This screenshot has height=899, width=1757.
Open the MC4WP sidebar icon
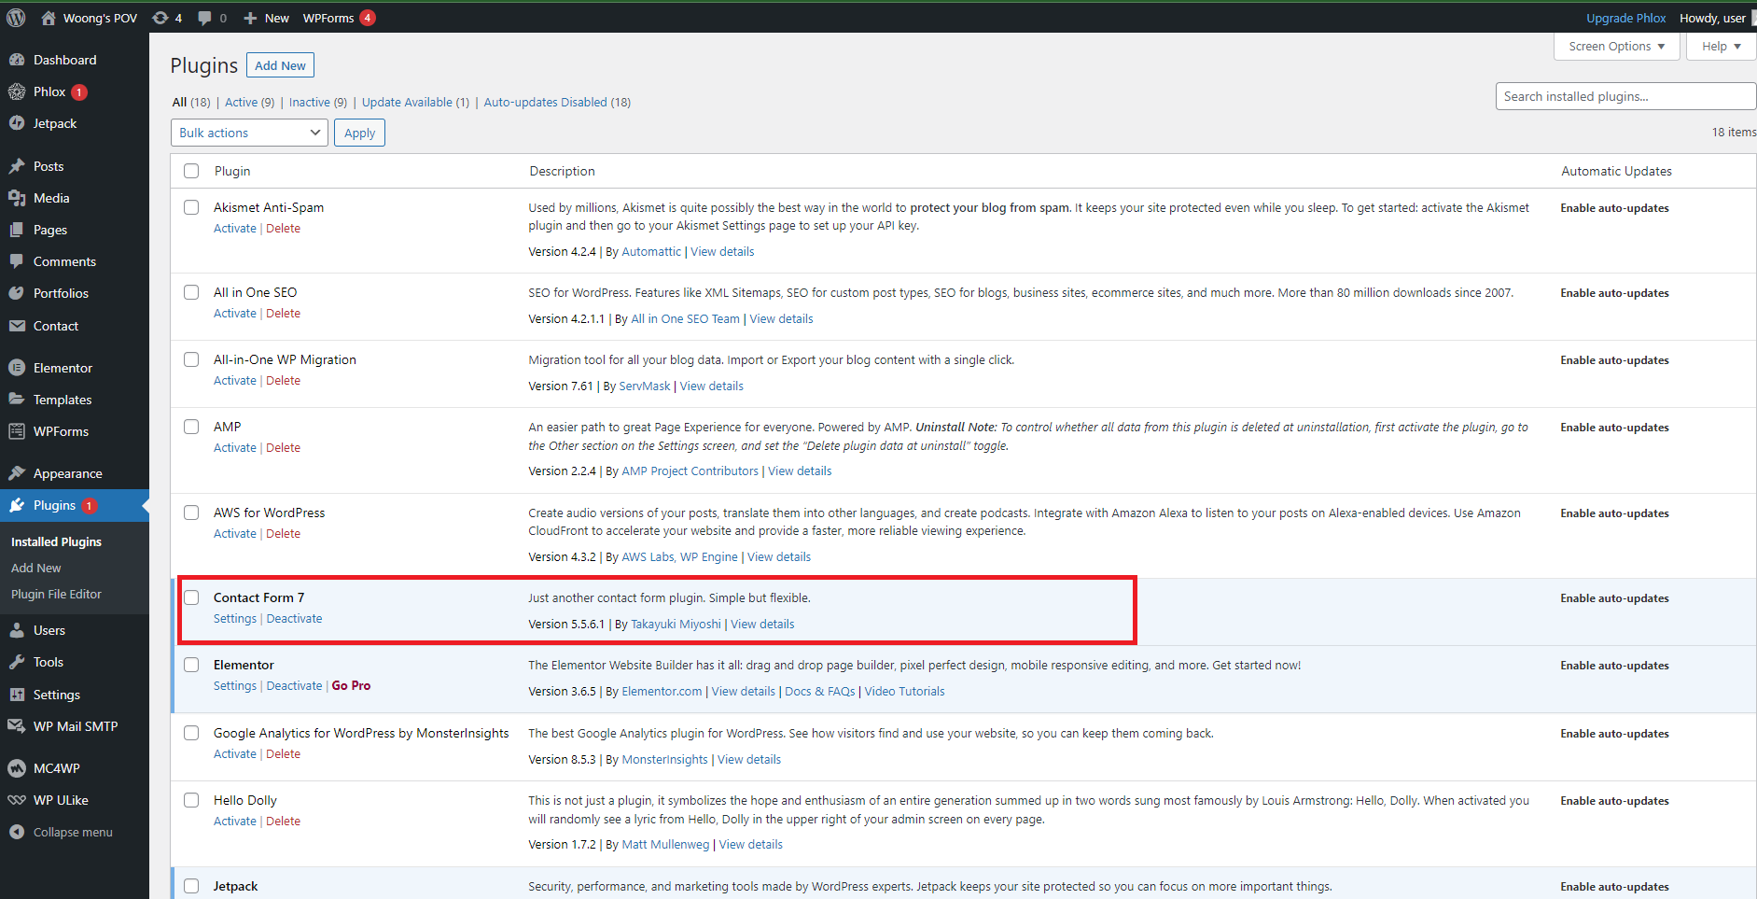17,768
